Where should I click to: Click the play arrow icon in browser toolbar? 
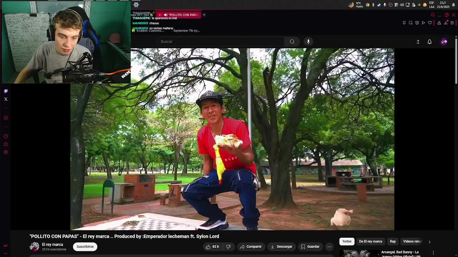(x=424, y=23)
